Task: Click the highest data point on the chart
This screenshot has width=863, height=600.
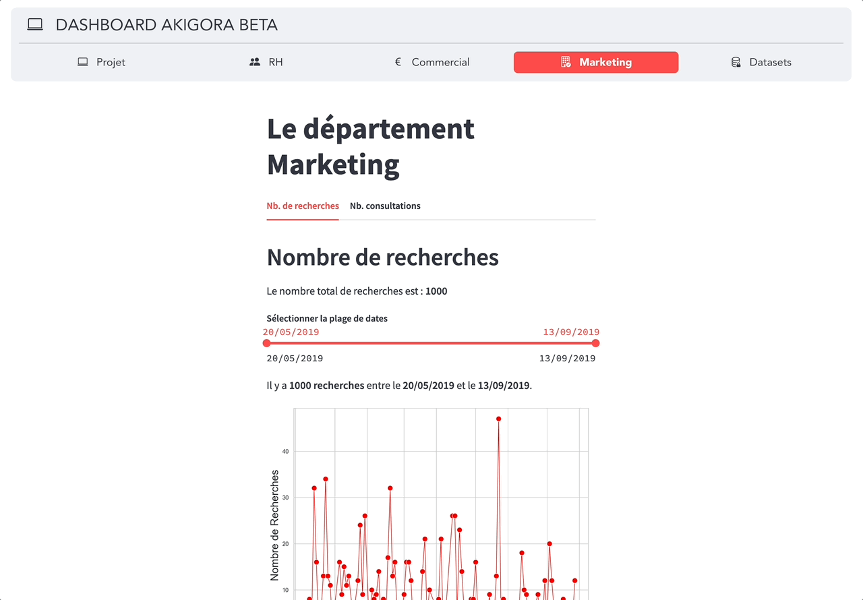Action: 499,419
